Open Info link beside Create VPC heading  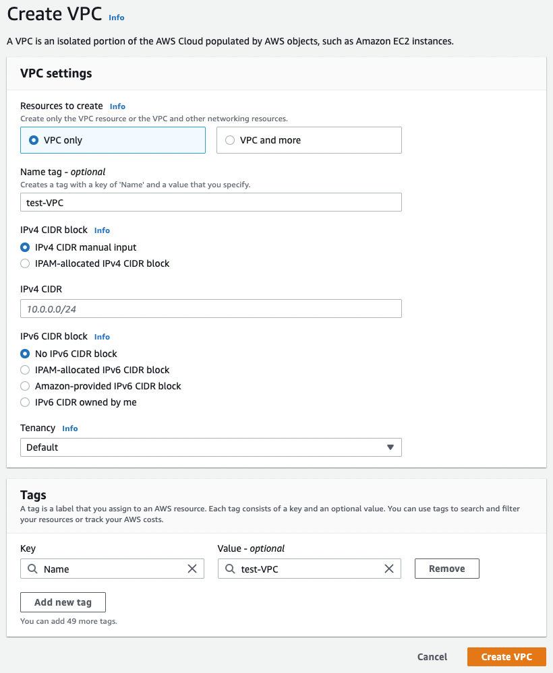[117, 18]
